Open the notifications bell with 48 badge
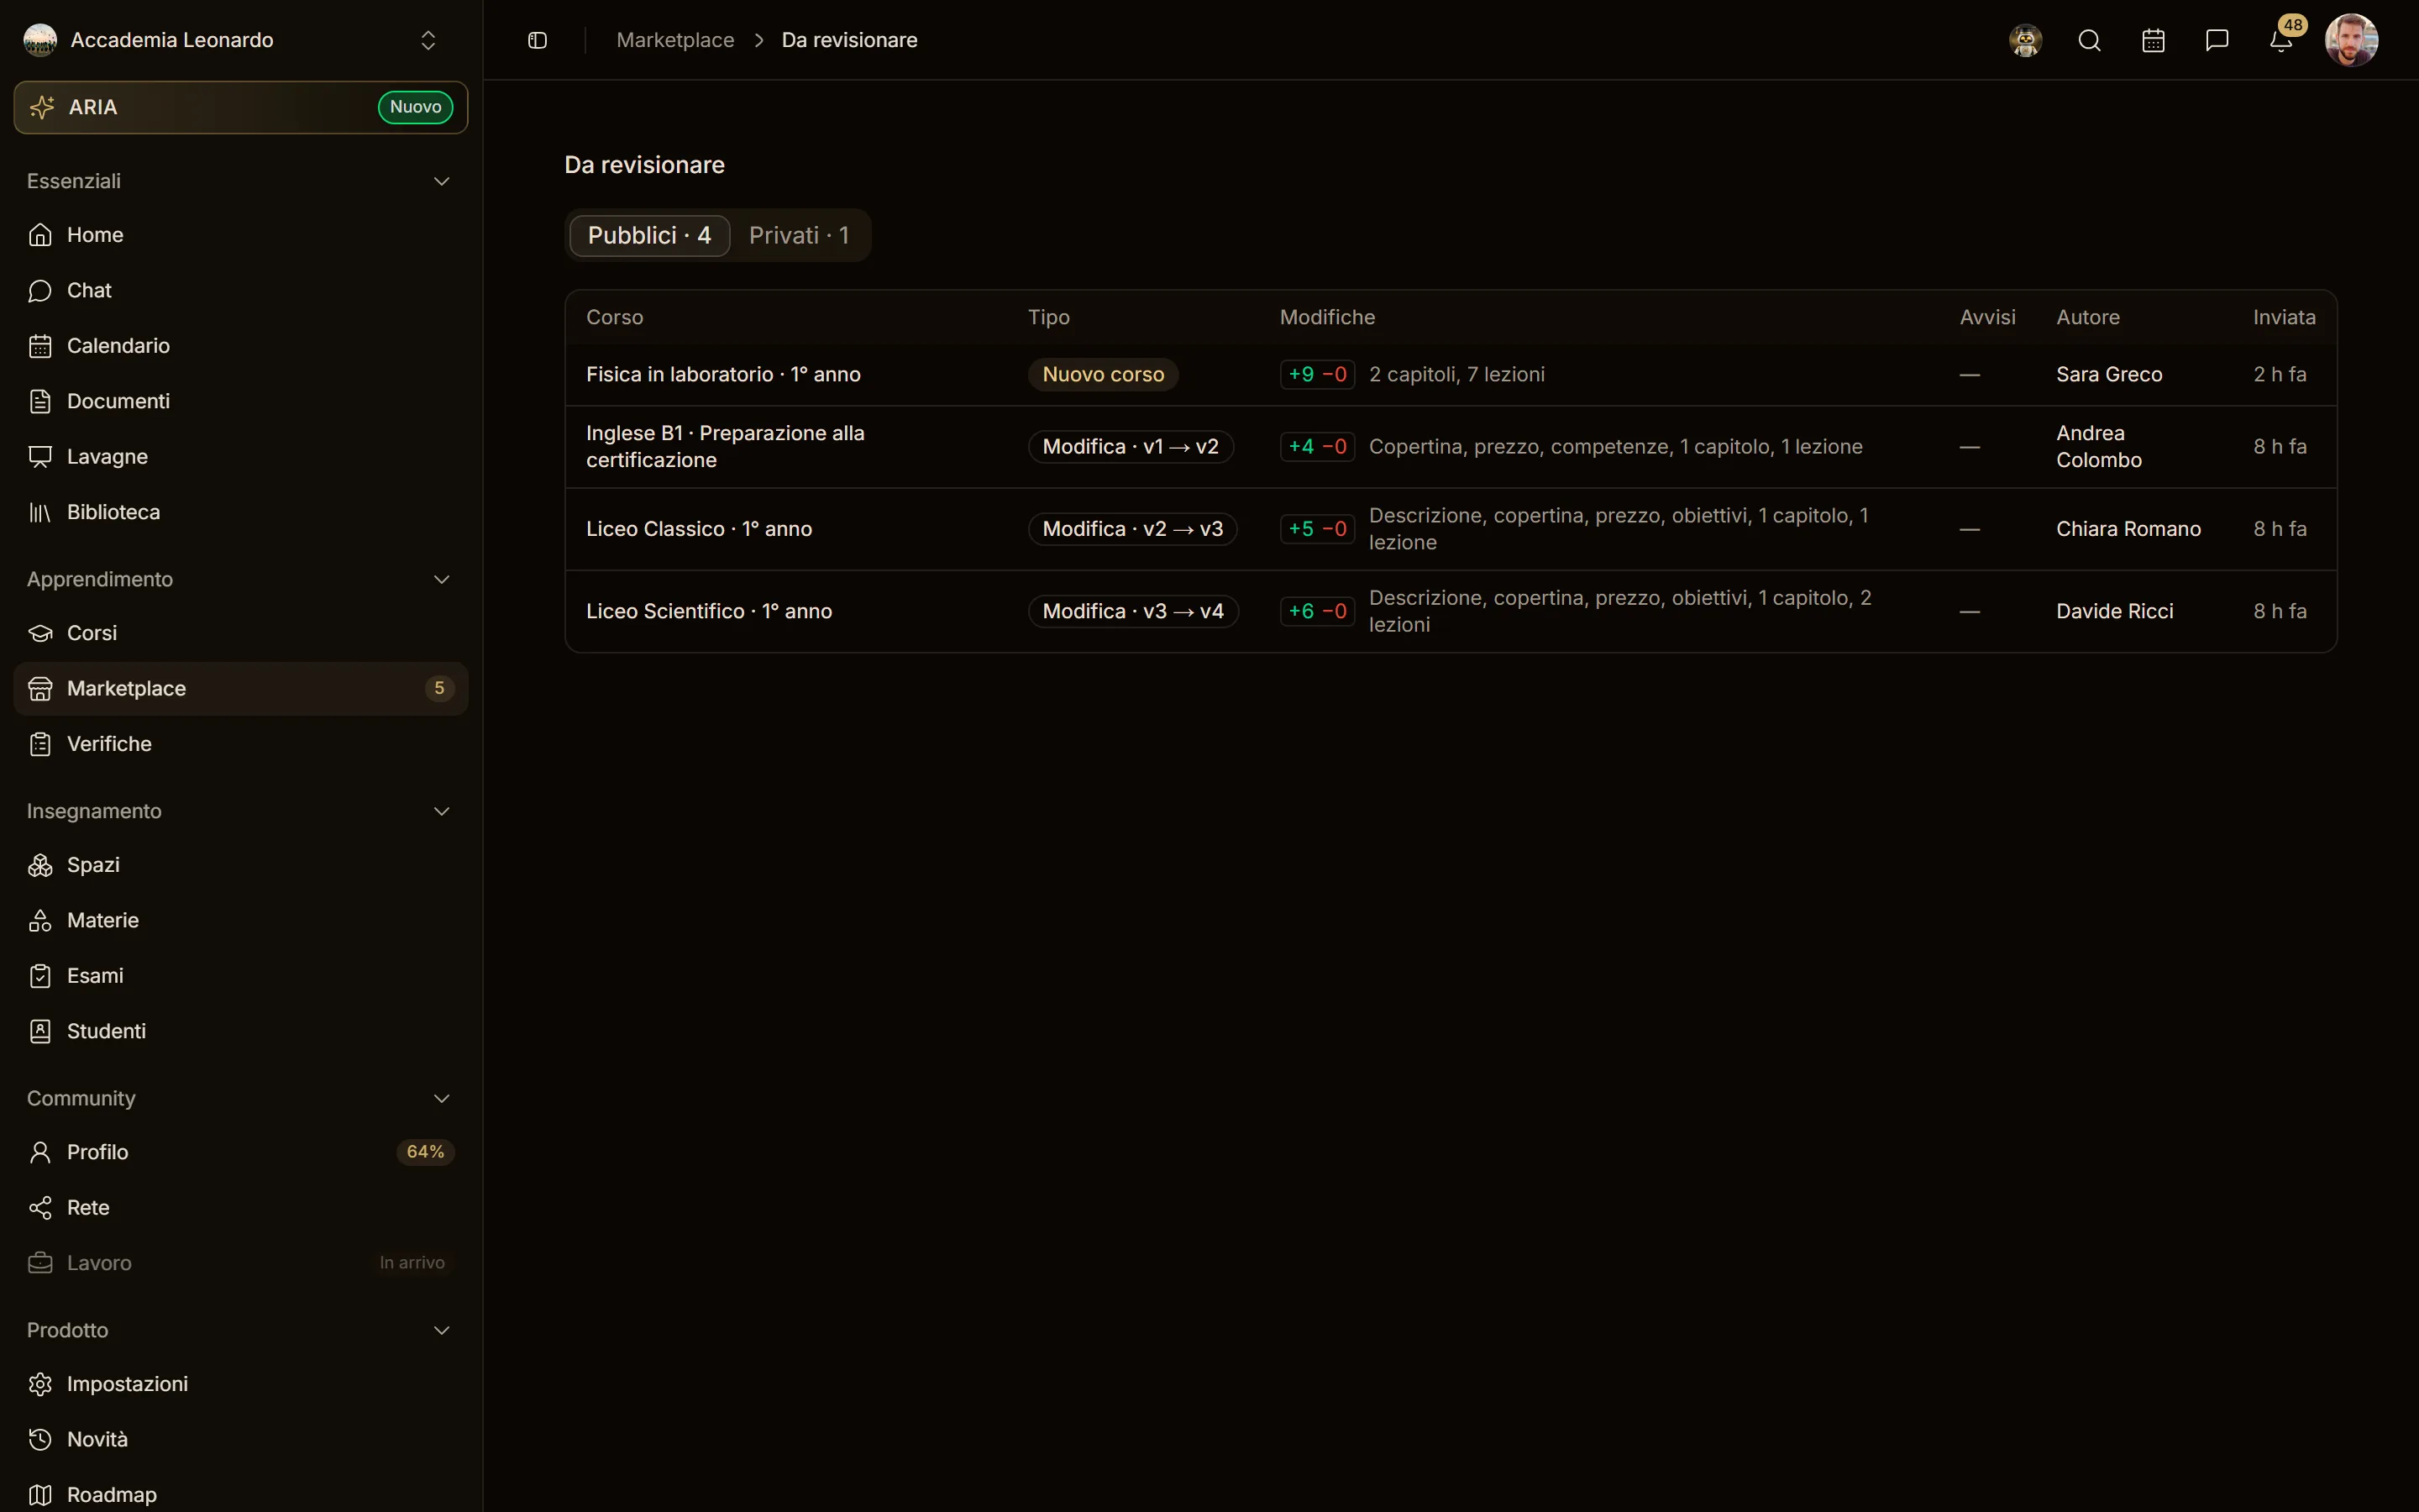This screenshot has width=2419, height=1512. [2281, 40]
